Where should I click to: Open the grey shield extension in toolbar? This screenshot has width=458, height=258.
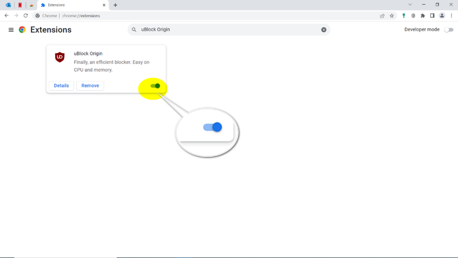pyautogui.click(x=413, y=16)
